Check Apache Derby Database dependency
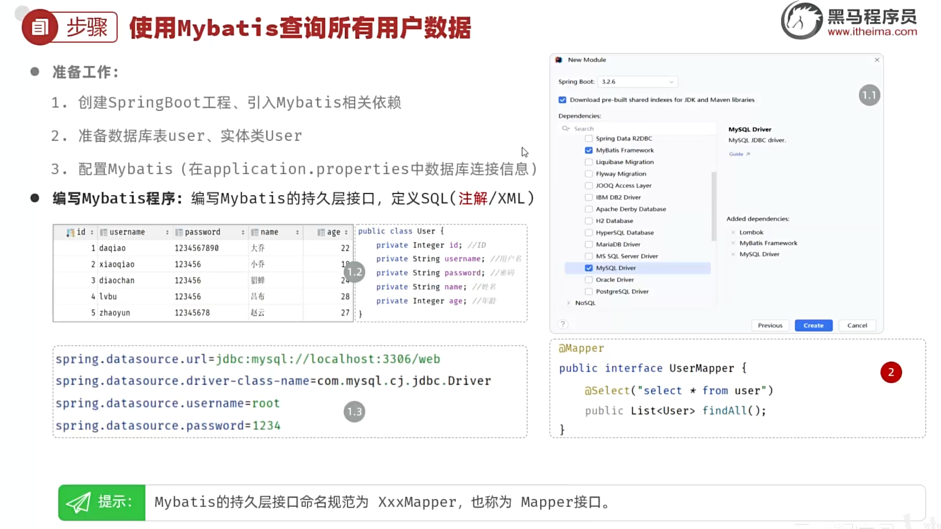This screenshot has width=941, height=529. coord(588,209)
